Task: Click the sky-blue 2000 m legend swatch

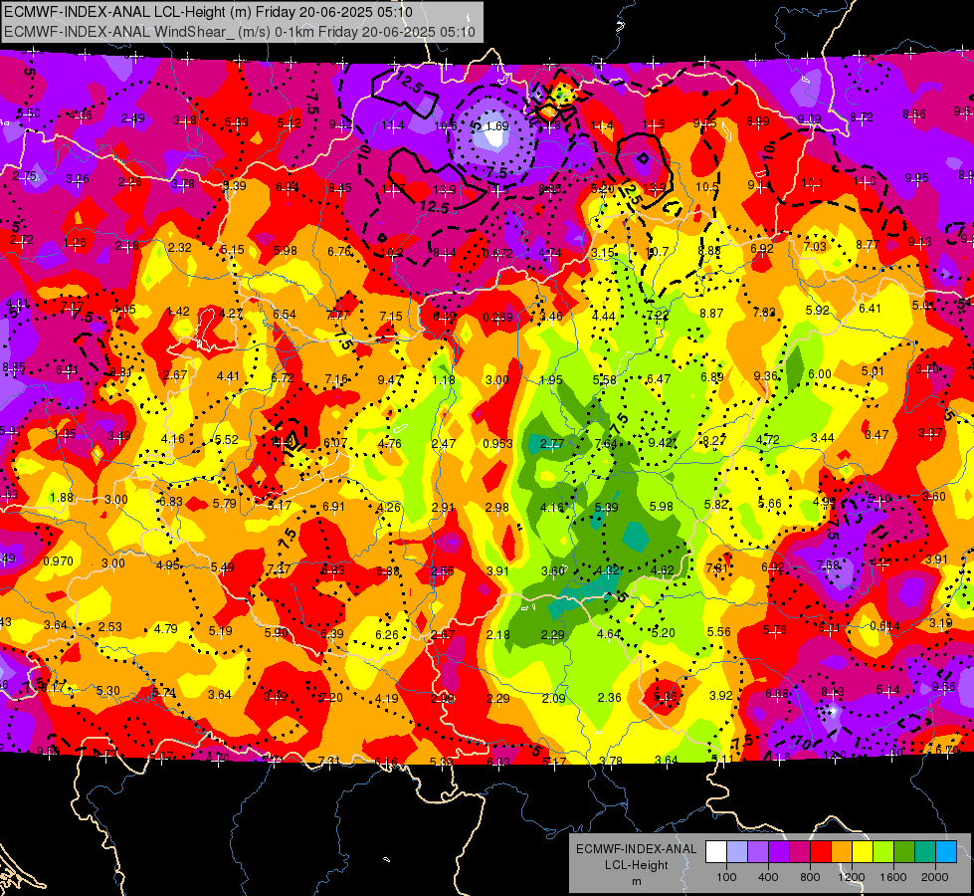Action: click(946, 852)
